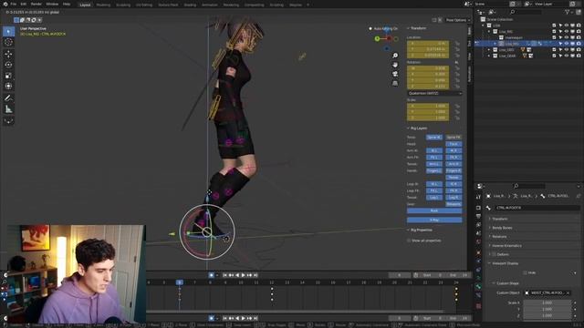
Task: Click the viewport pan hand icon
Action: pyautogui.click(x=395, y=65)
